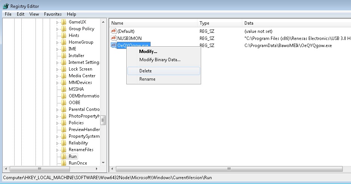Click tree pane scroll down arrow

(x=103, y=162)
